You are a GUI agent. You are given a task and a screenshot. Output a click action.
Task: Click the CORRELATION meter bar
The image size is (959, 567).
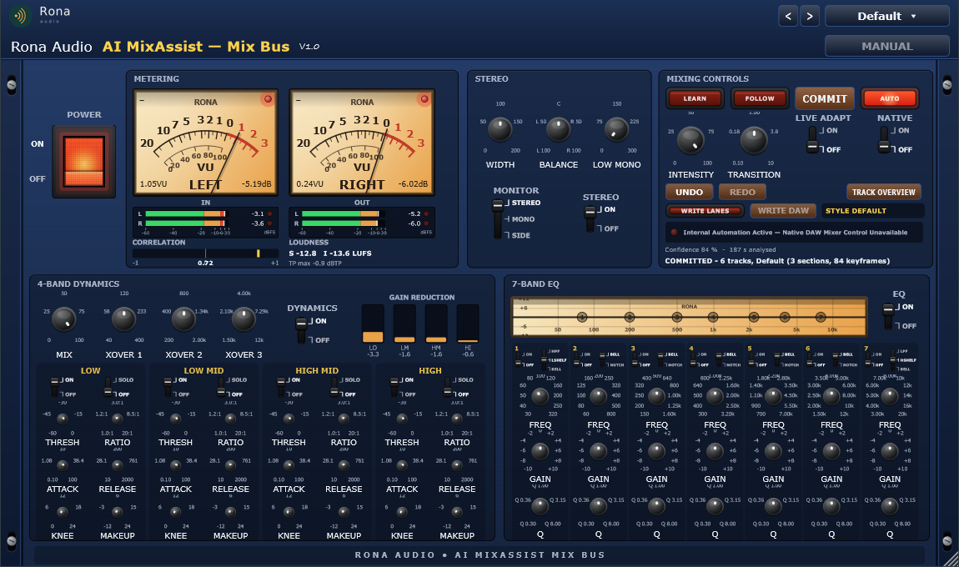[205, 253]
